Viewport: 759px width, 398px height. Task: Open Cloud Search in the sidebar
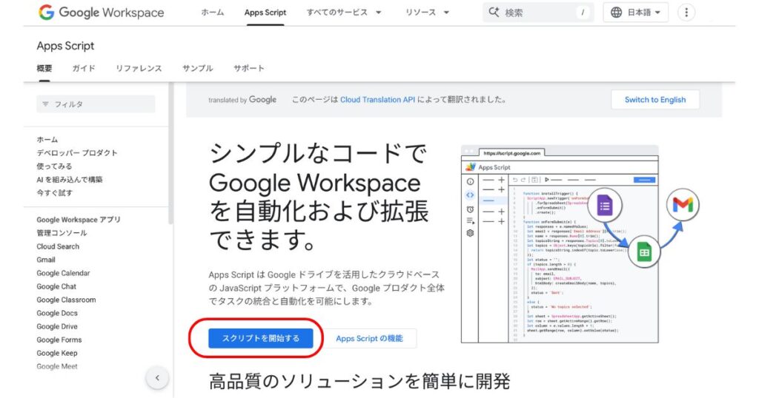(58, 246)
